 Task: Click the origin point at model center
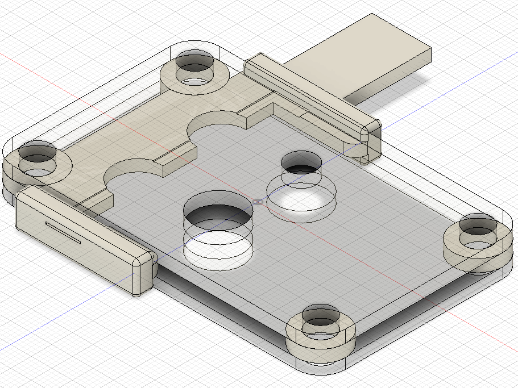coord(259,200)
